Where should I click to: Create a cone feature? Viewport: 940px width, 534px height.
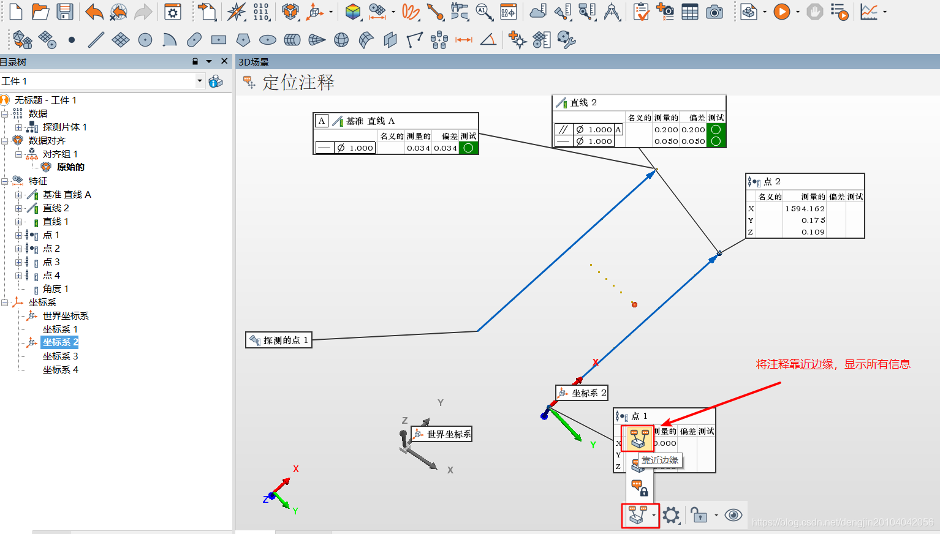click(317, 40)
